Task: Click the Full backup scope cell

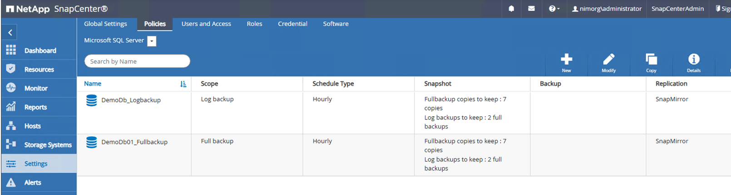Action: [x=217, y=141]
